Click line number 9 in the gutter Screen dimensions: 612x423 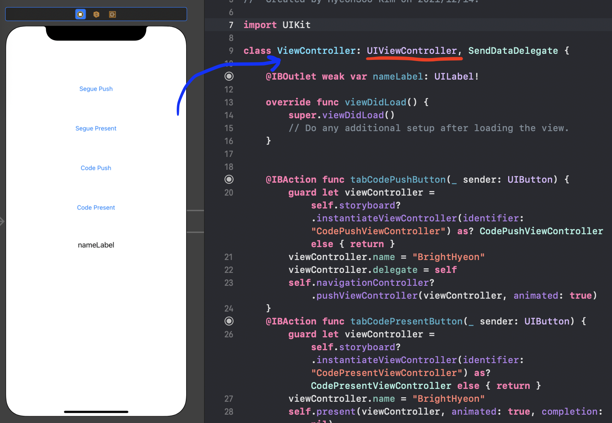(x=231, y=50)
